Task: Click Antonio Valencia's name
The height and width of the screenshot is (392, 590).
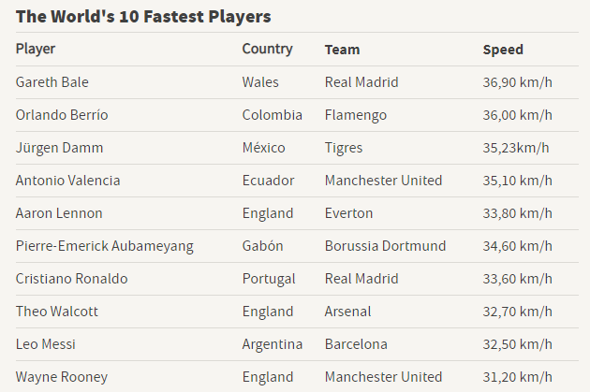Action: [x=67, y=181]
